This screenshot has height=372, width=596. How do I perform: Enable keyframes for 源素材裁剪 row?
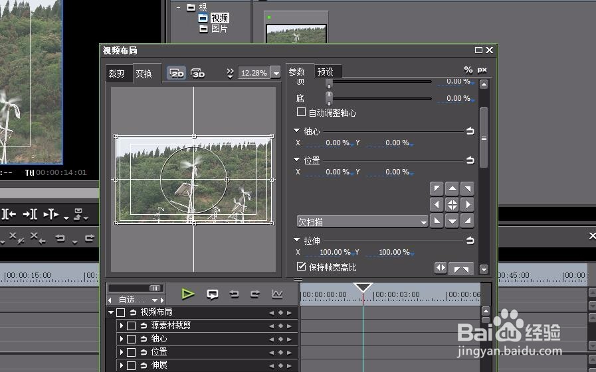coord(131,326)
